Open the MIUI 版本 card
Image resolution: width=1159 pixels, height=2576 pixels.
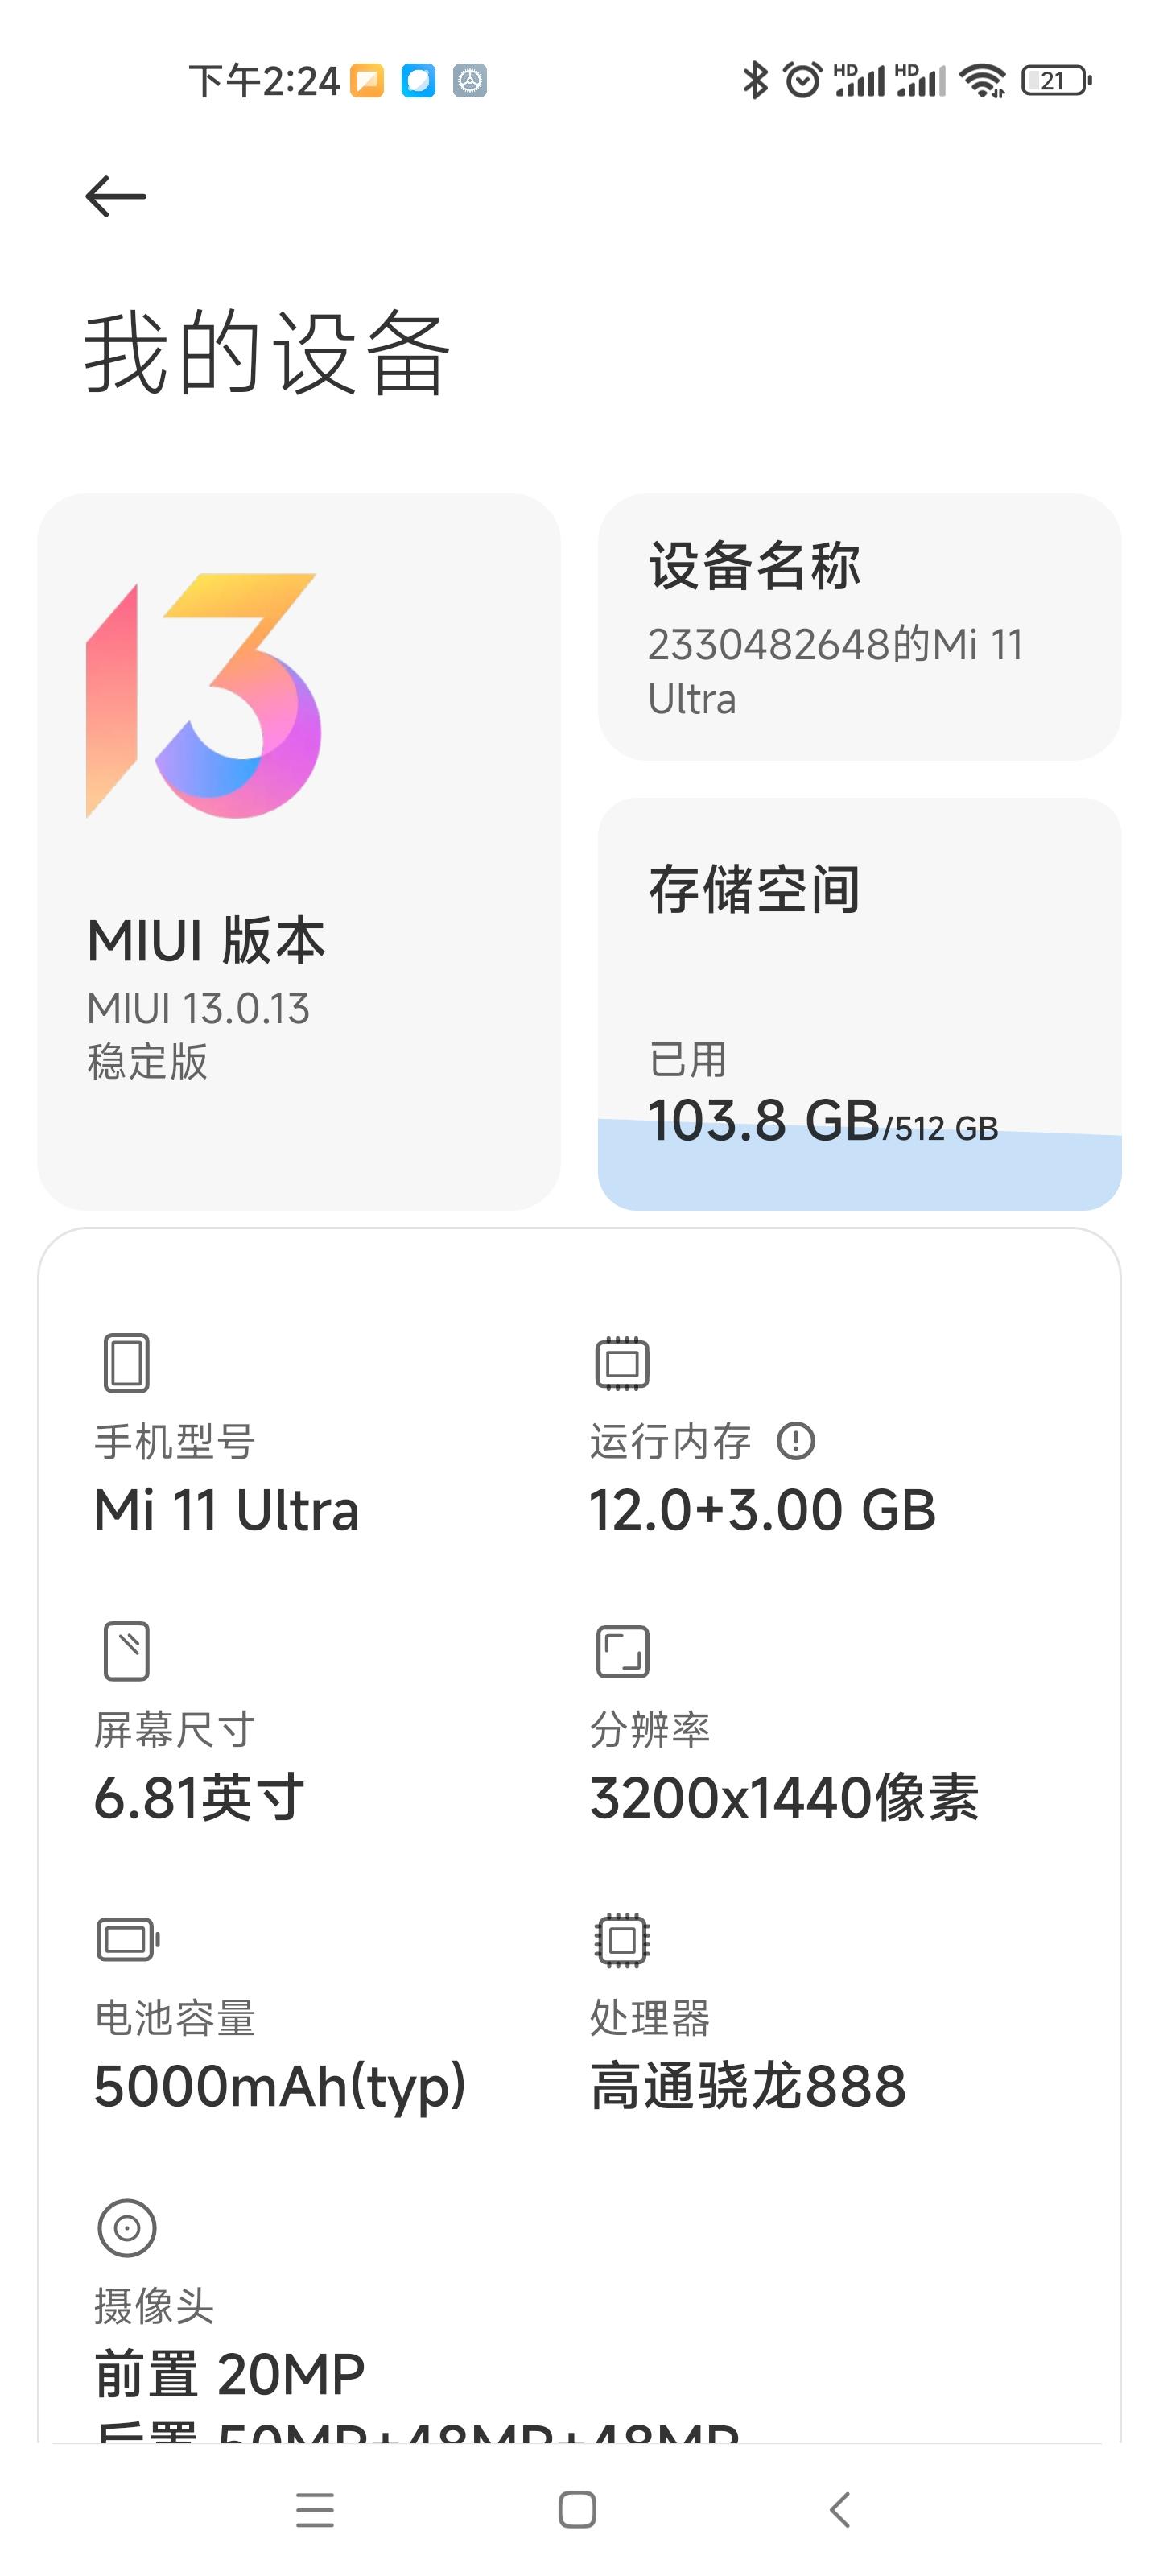[x=298, y=1000]
